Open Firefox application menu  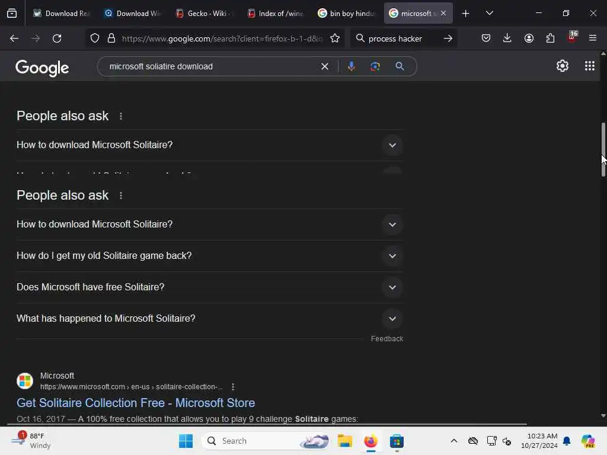[593, 38]
